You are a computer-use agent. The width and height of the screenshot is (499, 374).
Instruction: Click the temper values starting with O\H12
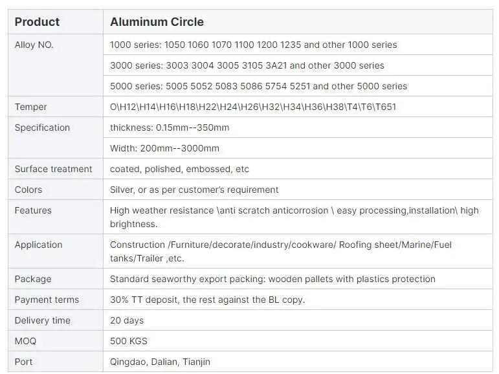point(252,107)
